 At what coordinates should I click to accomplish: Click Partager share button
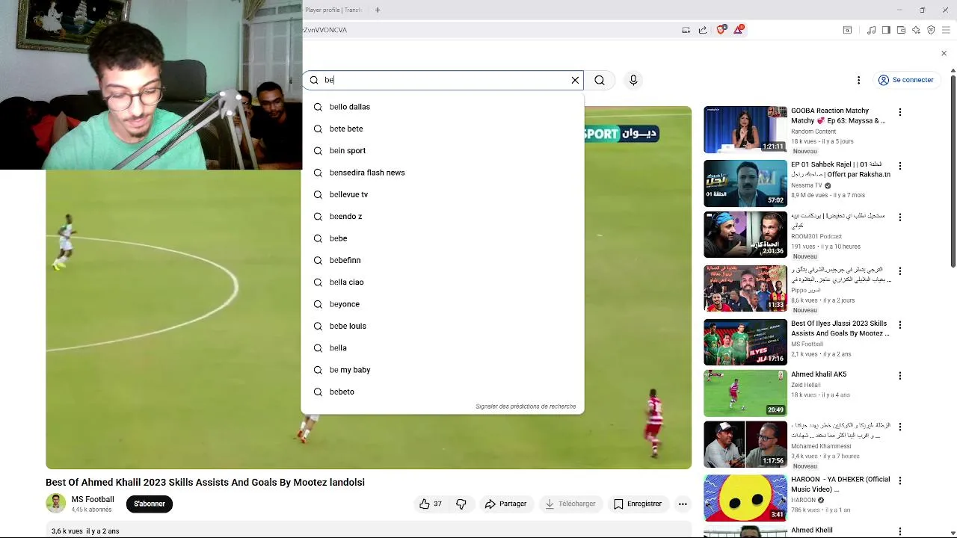(x=505, y=504)
